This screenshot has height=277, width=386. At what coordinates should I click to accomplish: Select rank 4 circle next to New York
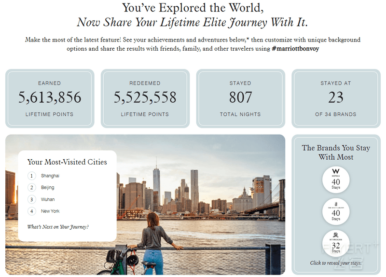[31, 211]
